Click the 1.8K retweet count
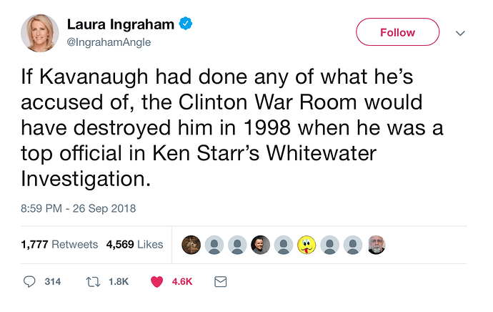Screen dimensions: 493x312 118,282
